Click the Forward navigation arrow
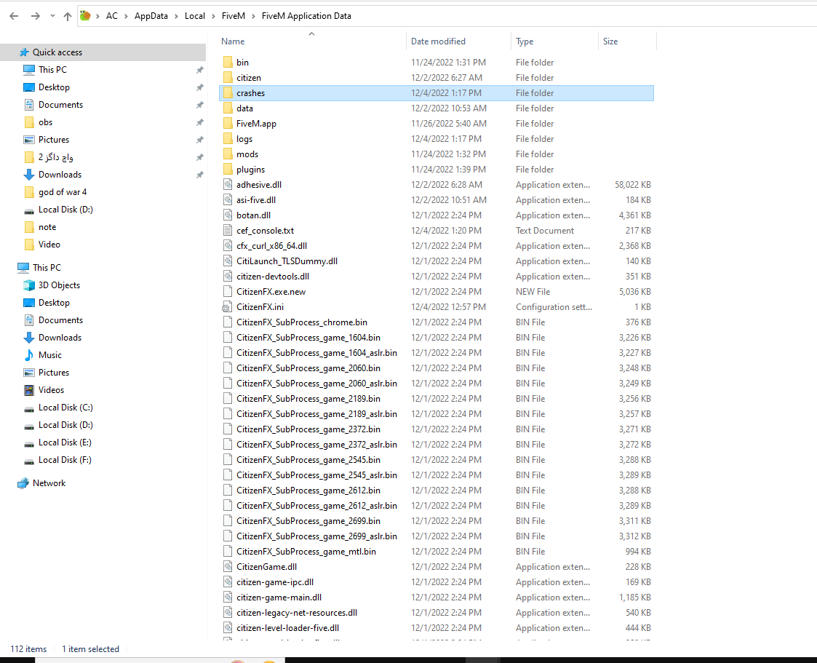 [35, 16]
